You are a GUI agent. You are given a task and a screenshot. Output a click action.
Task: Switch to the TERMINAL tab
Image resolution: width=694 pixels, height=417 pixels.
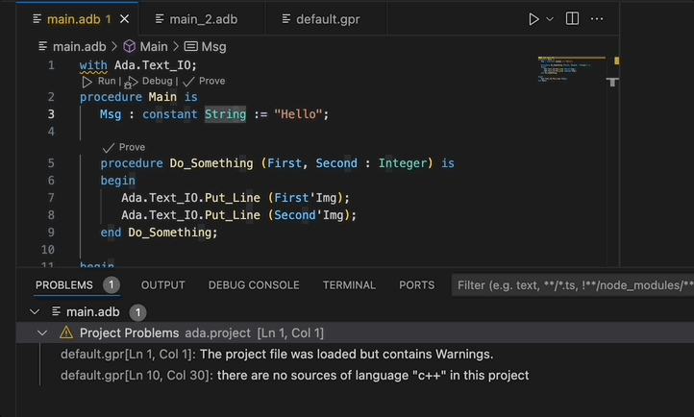(349, 285)
